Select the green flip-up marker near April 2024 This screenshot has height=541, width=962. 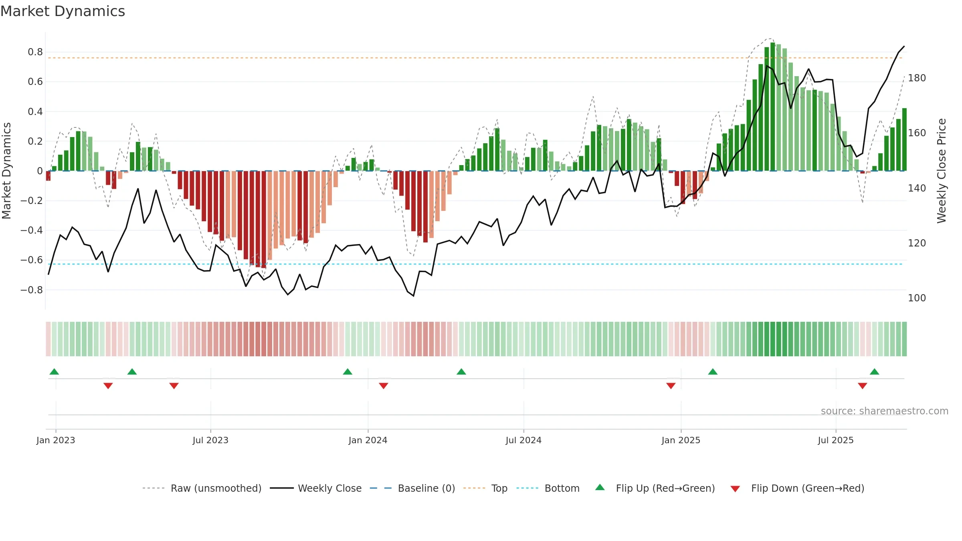point(461,371)
